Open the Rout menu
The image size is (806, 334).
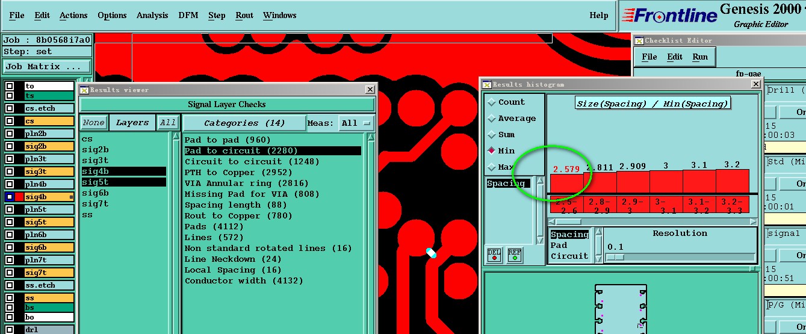pos(244,15)
